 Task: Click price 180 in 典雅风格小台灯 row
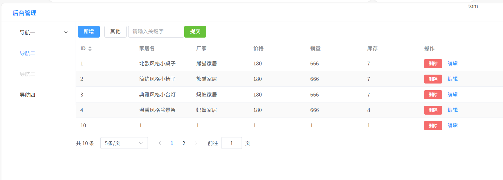click(x=257, y=95)
